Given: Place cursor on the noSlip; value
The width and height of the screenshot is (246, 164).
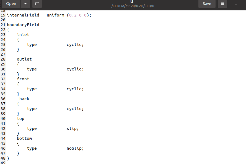Looking at the screenshot, I should point(75,148).
